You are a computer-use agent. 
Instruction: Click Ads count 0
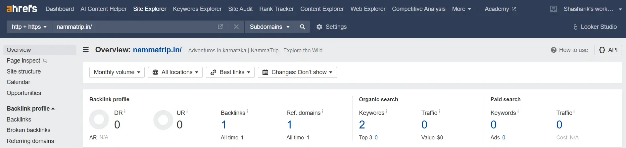coord(504,137)
